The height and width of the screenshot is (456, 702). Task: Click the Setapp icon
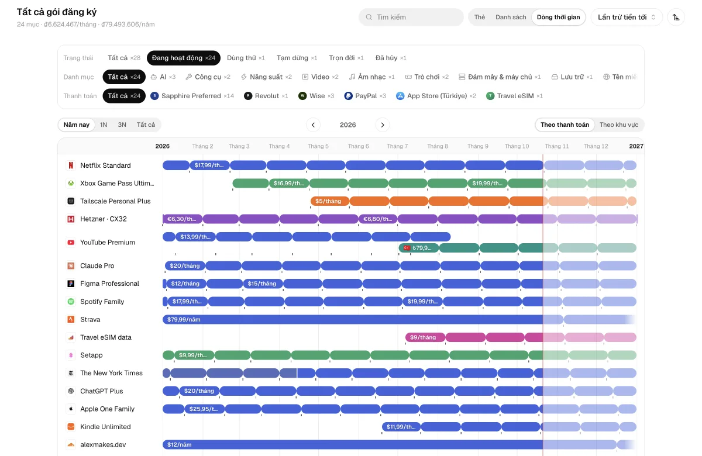71,355
